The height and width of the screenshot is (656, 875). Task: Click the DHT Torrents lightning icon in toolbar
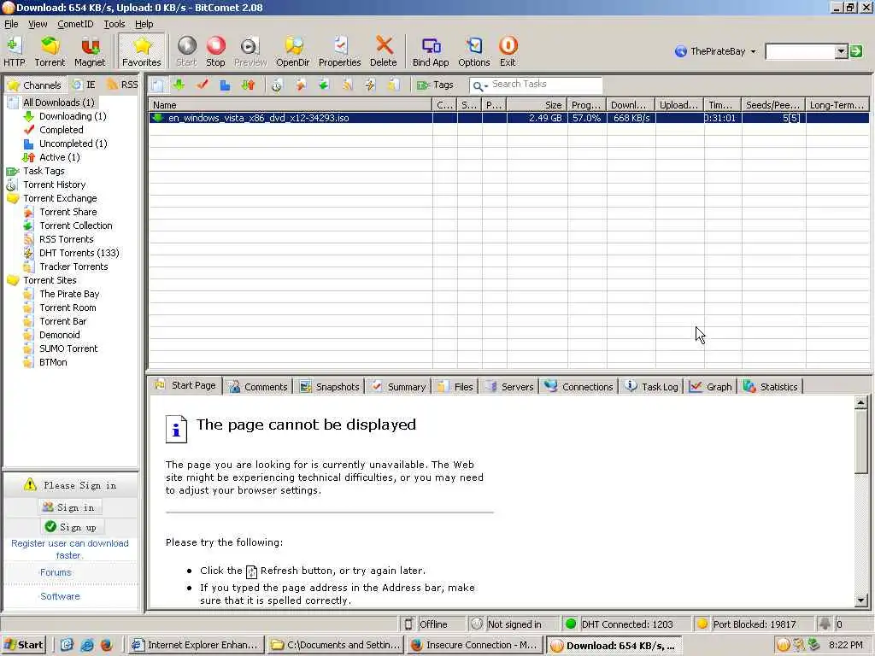click(x=370, y=85)
